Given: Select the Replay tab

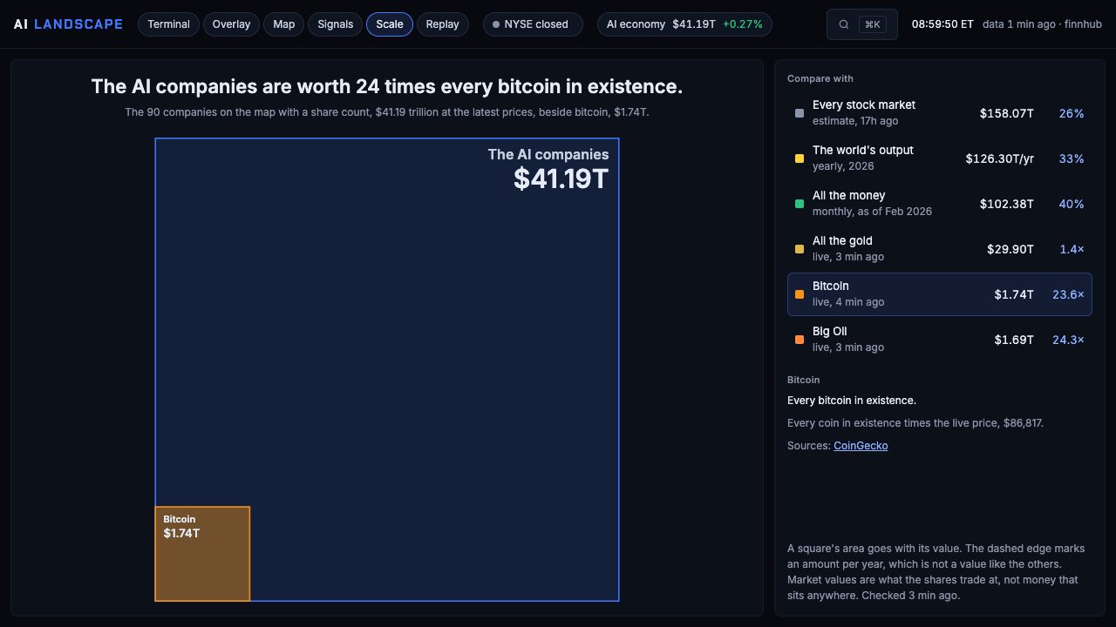Looking at the screenshot, I should [x=443, y=24].
